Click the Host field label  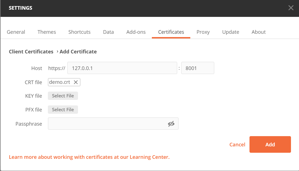tap(37, 68)
